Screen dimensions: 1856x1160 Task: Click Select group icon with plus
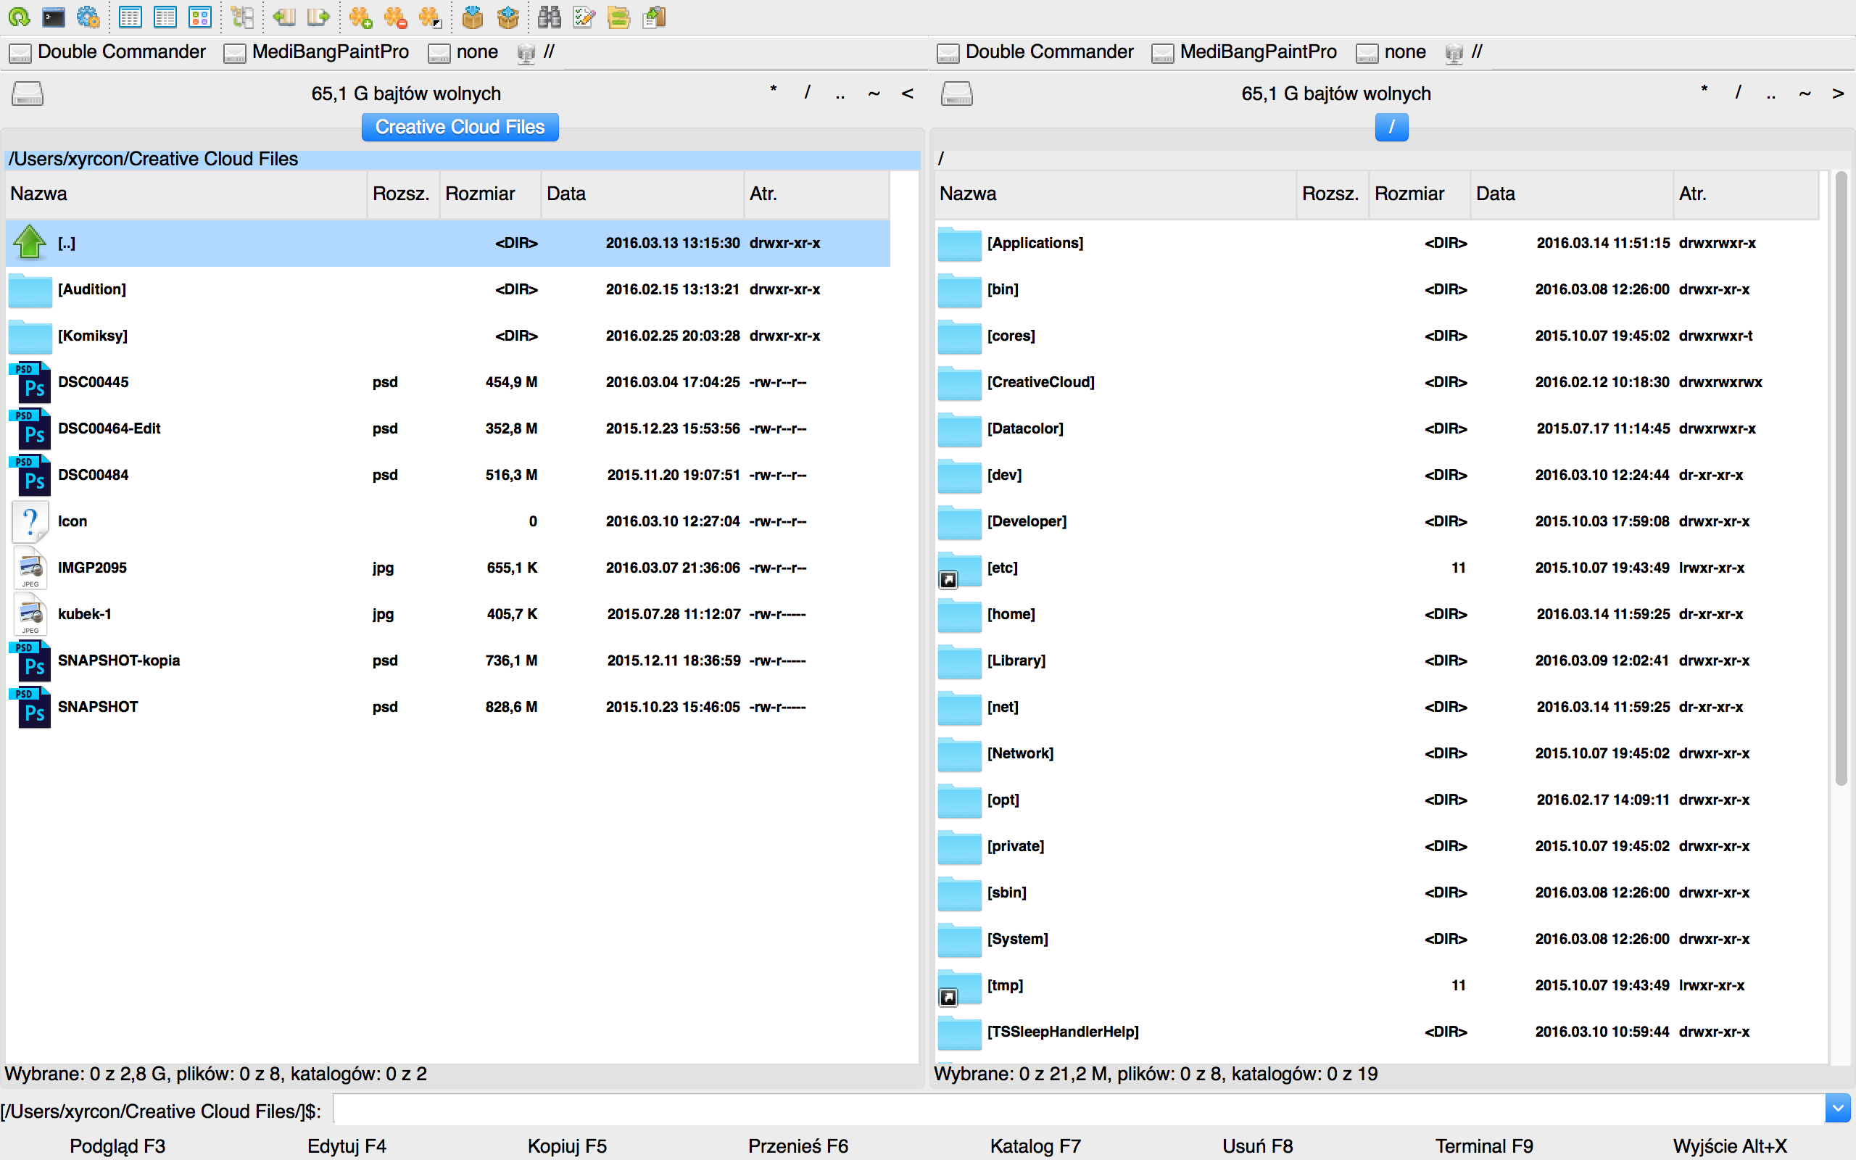pos(360,17)
